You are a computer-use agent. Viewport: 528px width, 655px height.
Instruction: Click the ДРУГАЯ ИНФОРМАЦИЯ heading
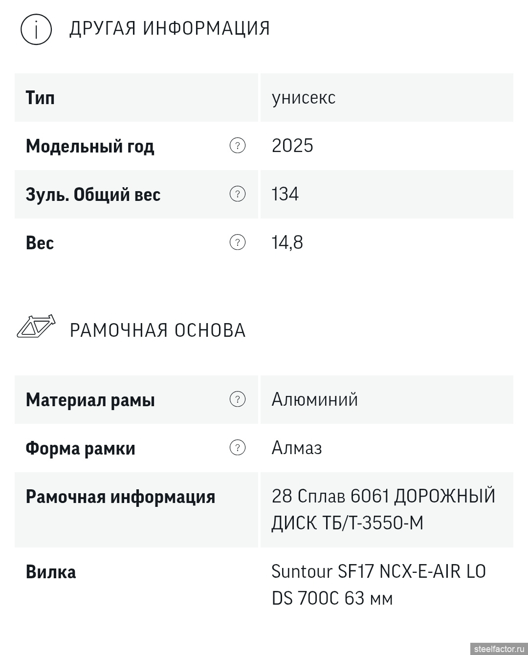pyautogui.click(x=170, y=28)
